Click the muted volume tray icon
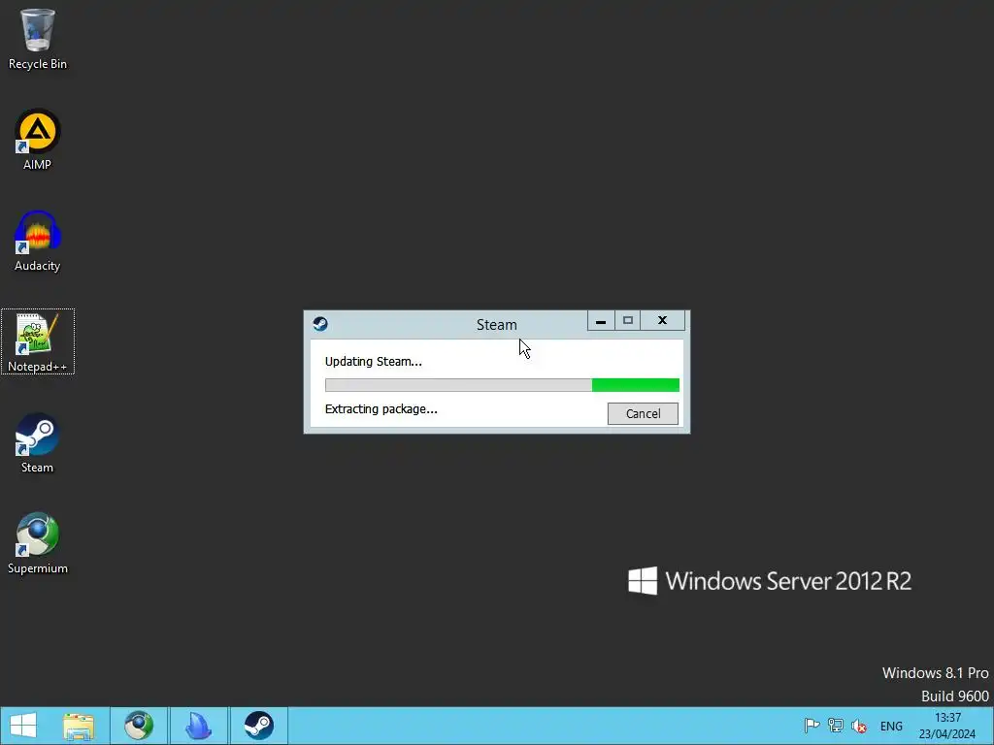994x745 pixels. (860, 726)
